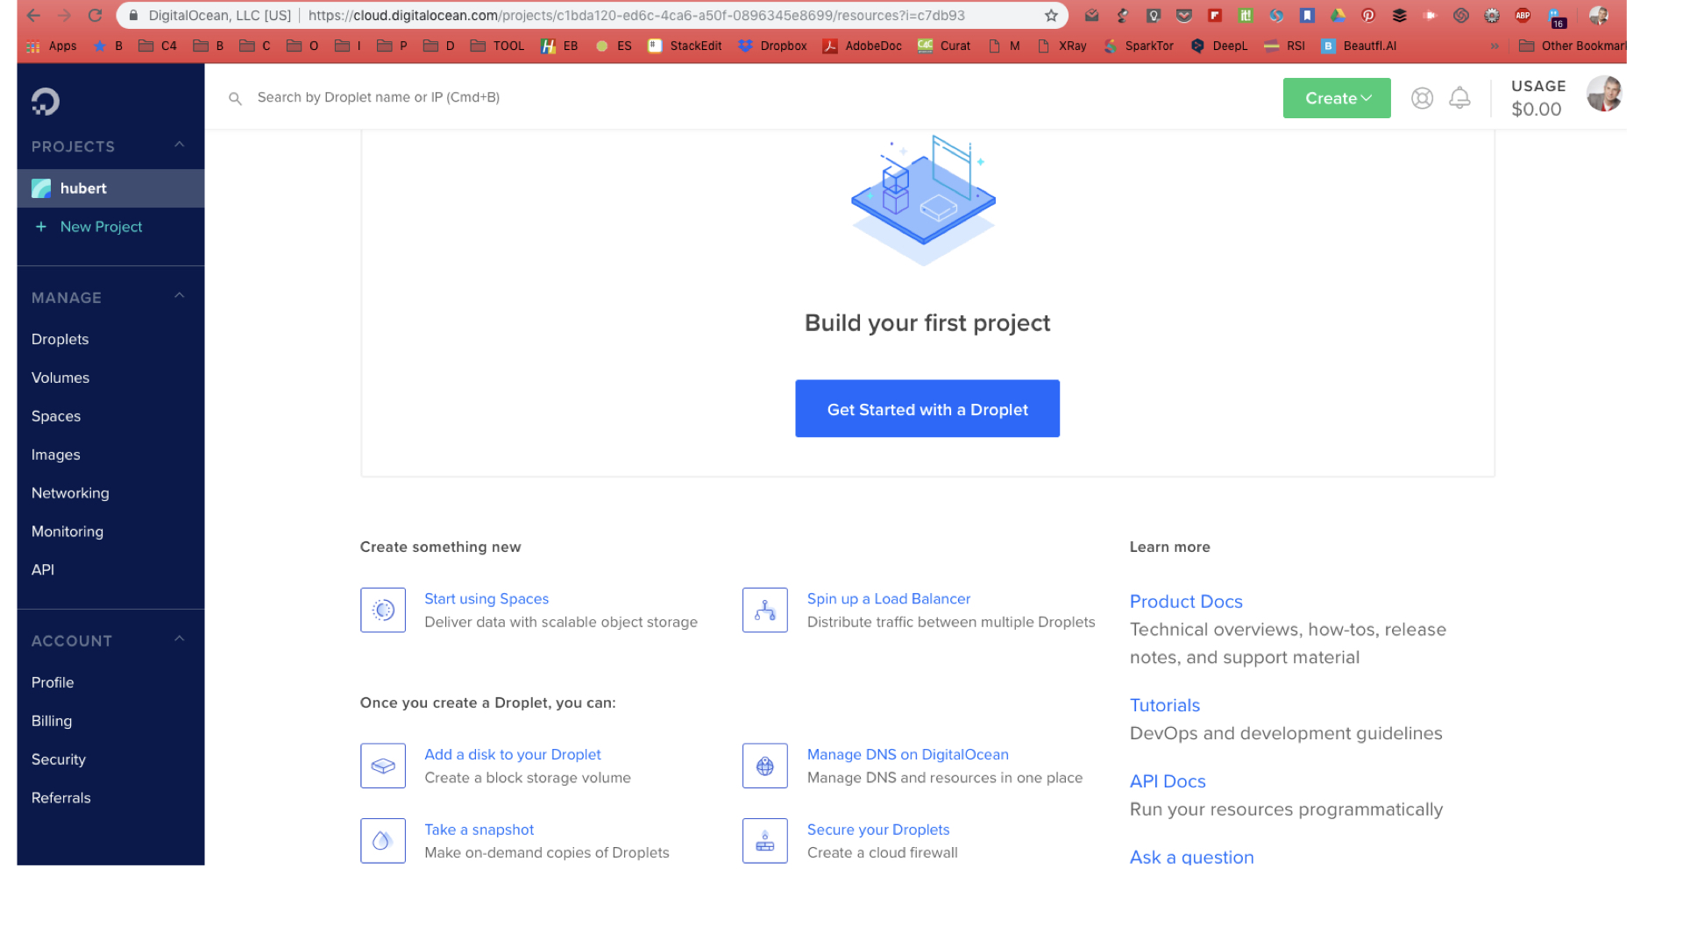Open API in the sidebar

point(43,569)
